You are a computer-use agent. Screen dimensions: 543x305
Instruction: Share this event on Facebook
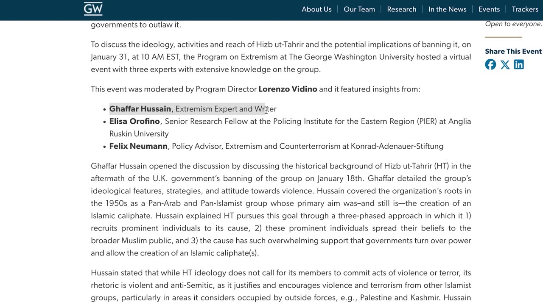coord(490,64)
